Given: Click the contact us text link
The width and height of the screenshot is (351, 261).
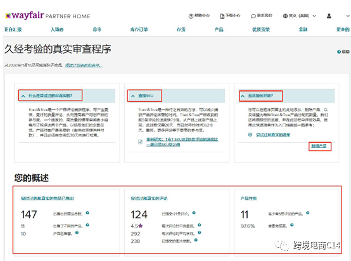Looking at the screenshot, I should tap(265, 15).
